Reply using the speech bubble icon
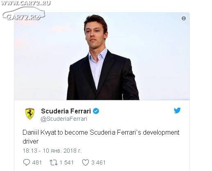Screen dimensions: 212x171 [27, 162]
